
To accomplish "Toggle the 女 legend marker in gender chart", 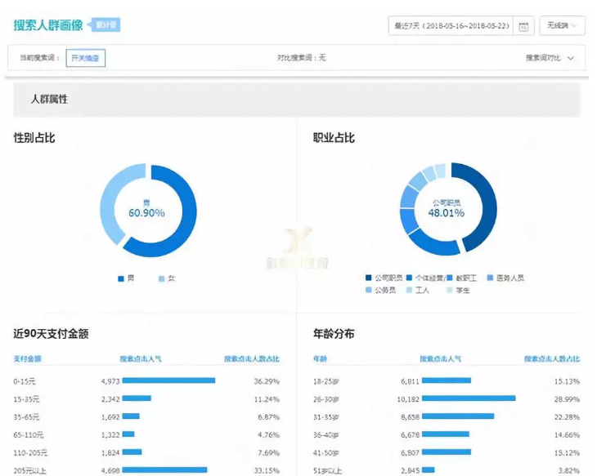I will pyautogui.click(x=162, y=278).
